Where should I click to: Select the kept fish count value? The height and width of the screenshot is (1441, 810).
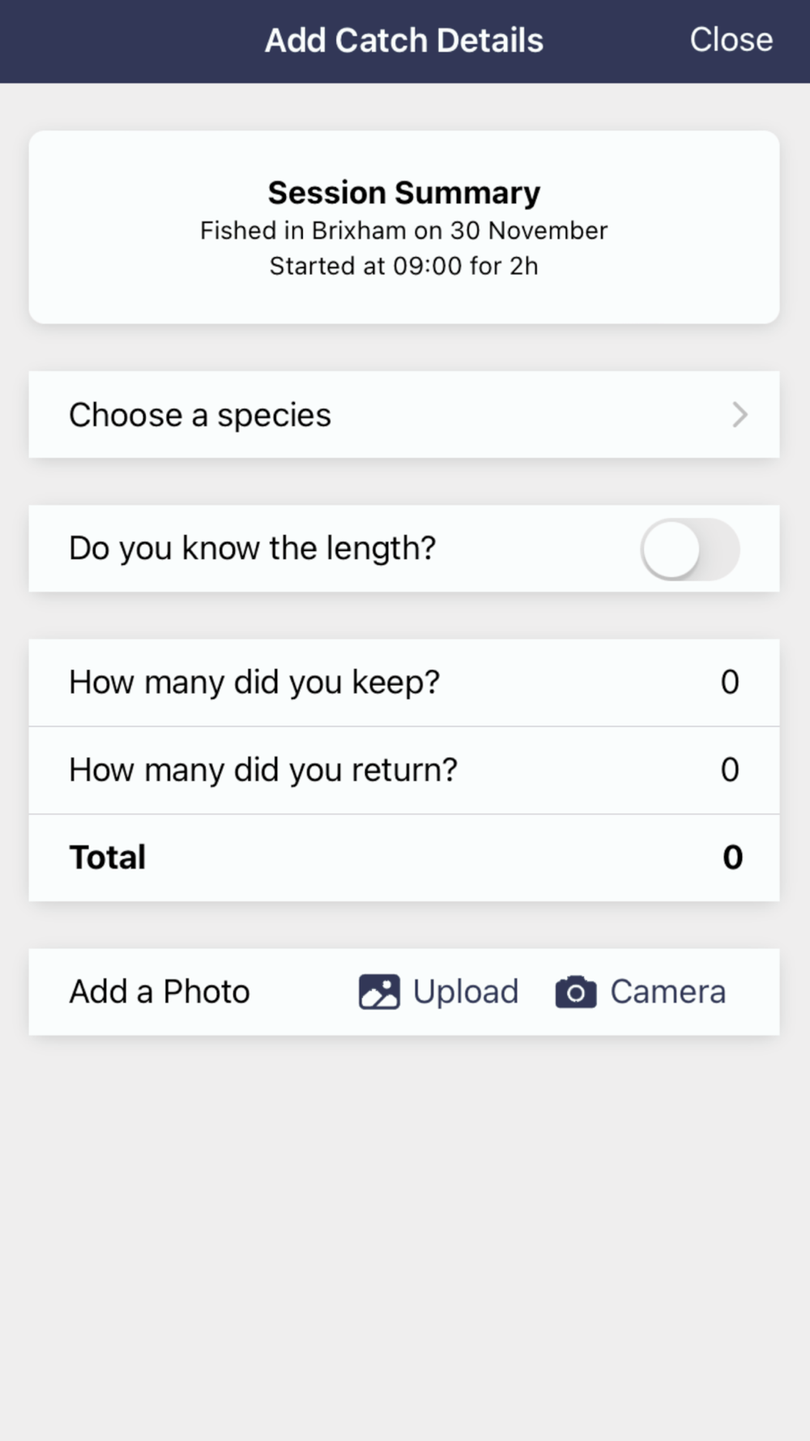tap(730, 682)
